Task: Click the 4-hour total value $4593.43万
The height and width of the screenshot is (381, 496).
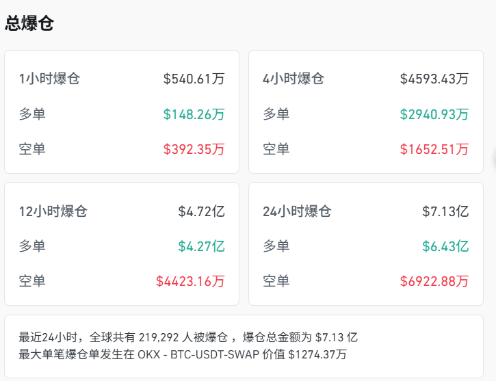Action: [434, 79]
